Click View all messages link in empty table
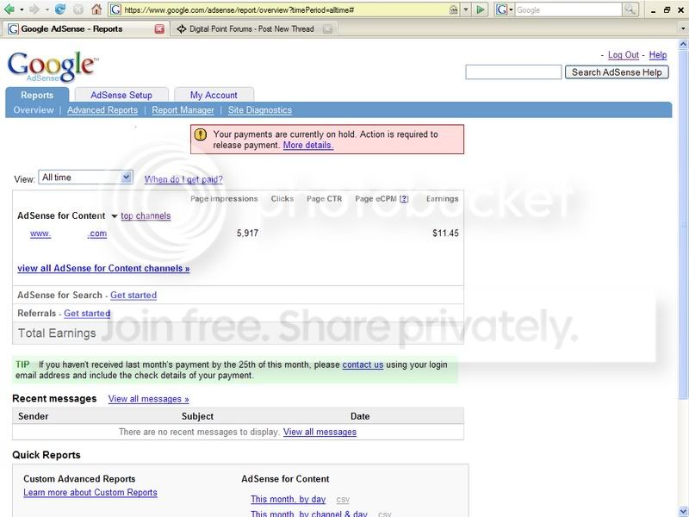 point(320,432)
